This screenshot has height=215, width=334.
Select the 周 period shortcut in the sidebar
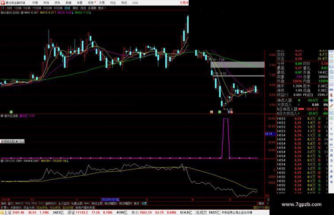click(331, 155)
